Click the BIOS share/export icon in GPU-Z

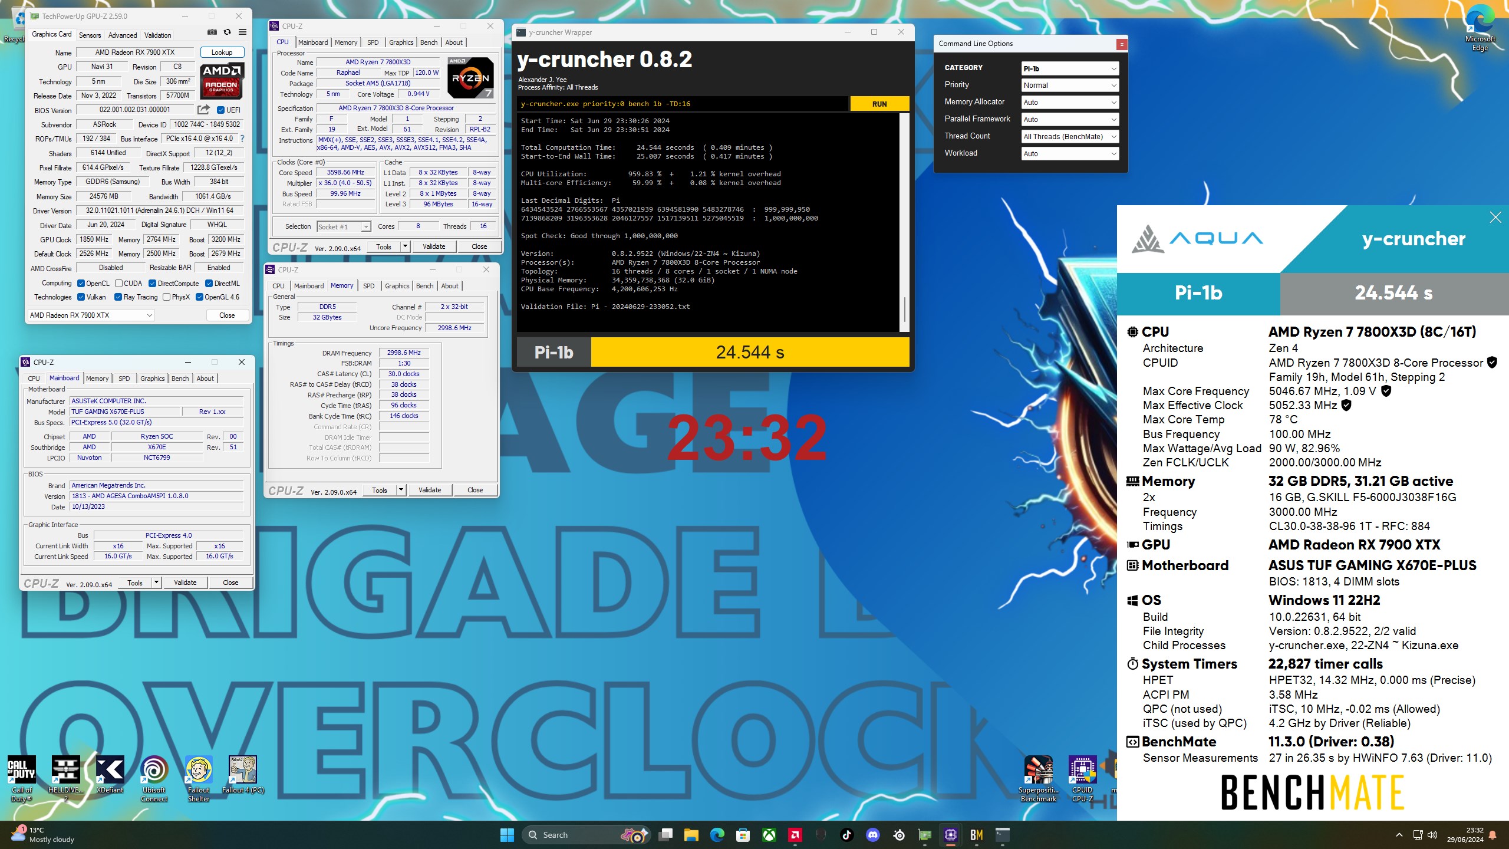point(203,110)
